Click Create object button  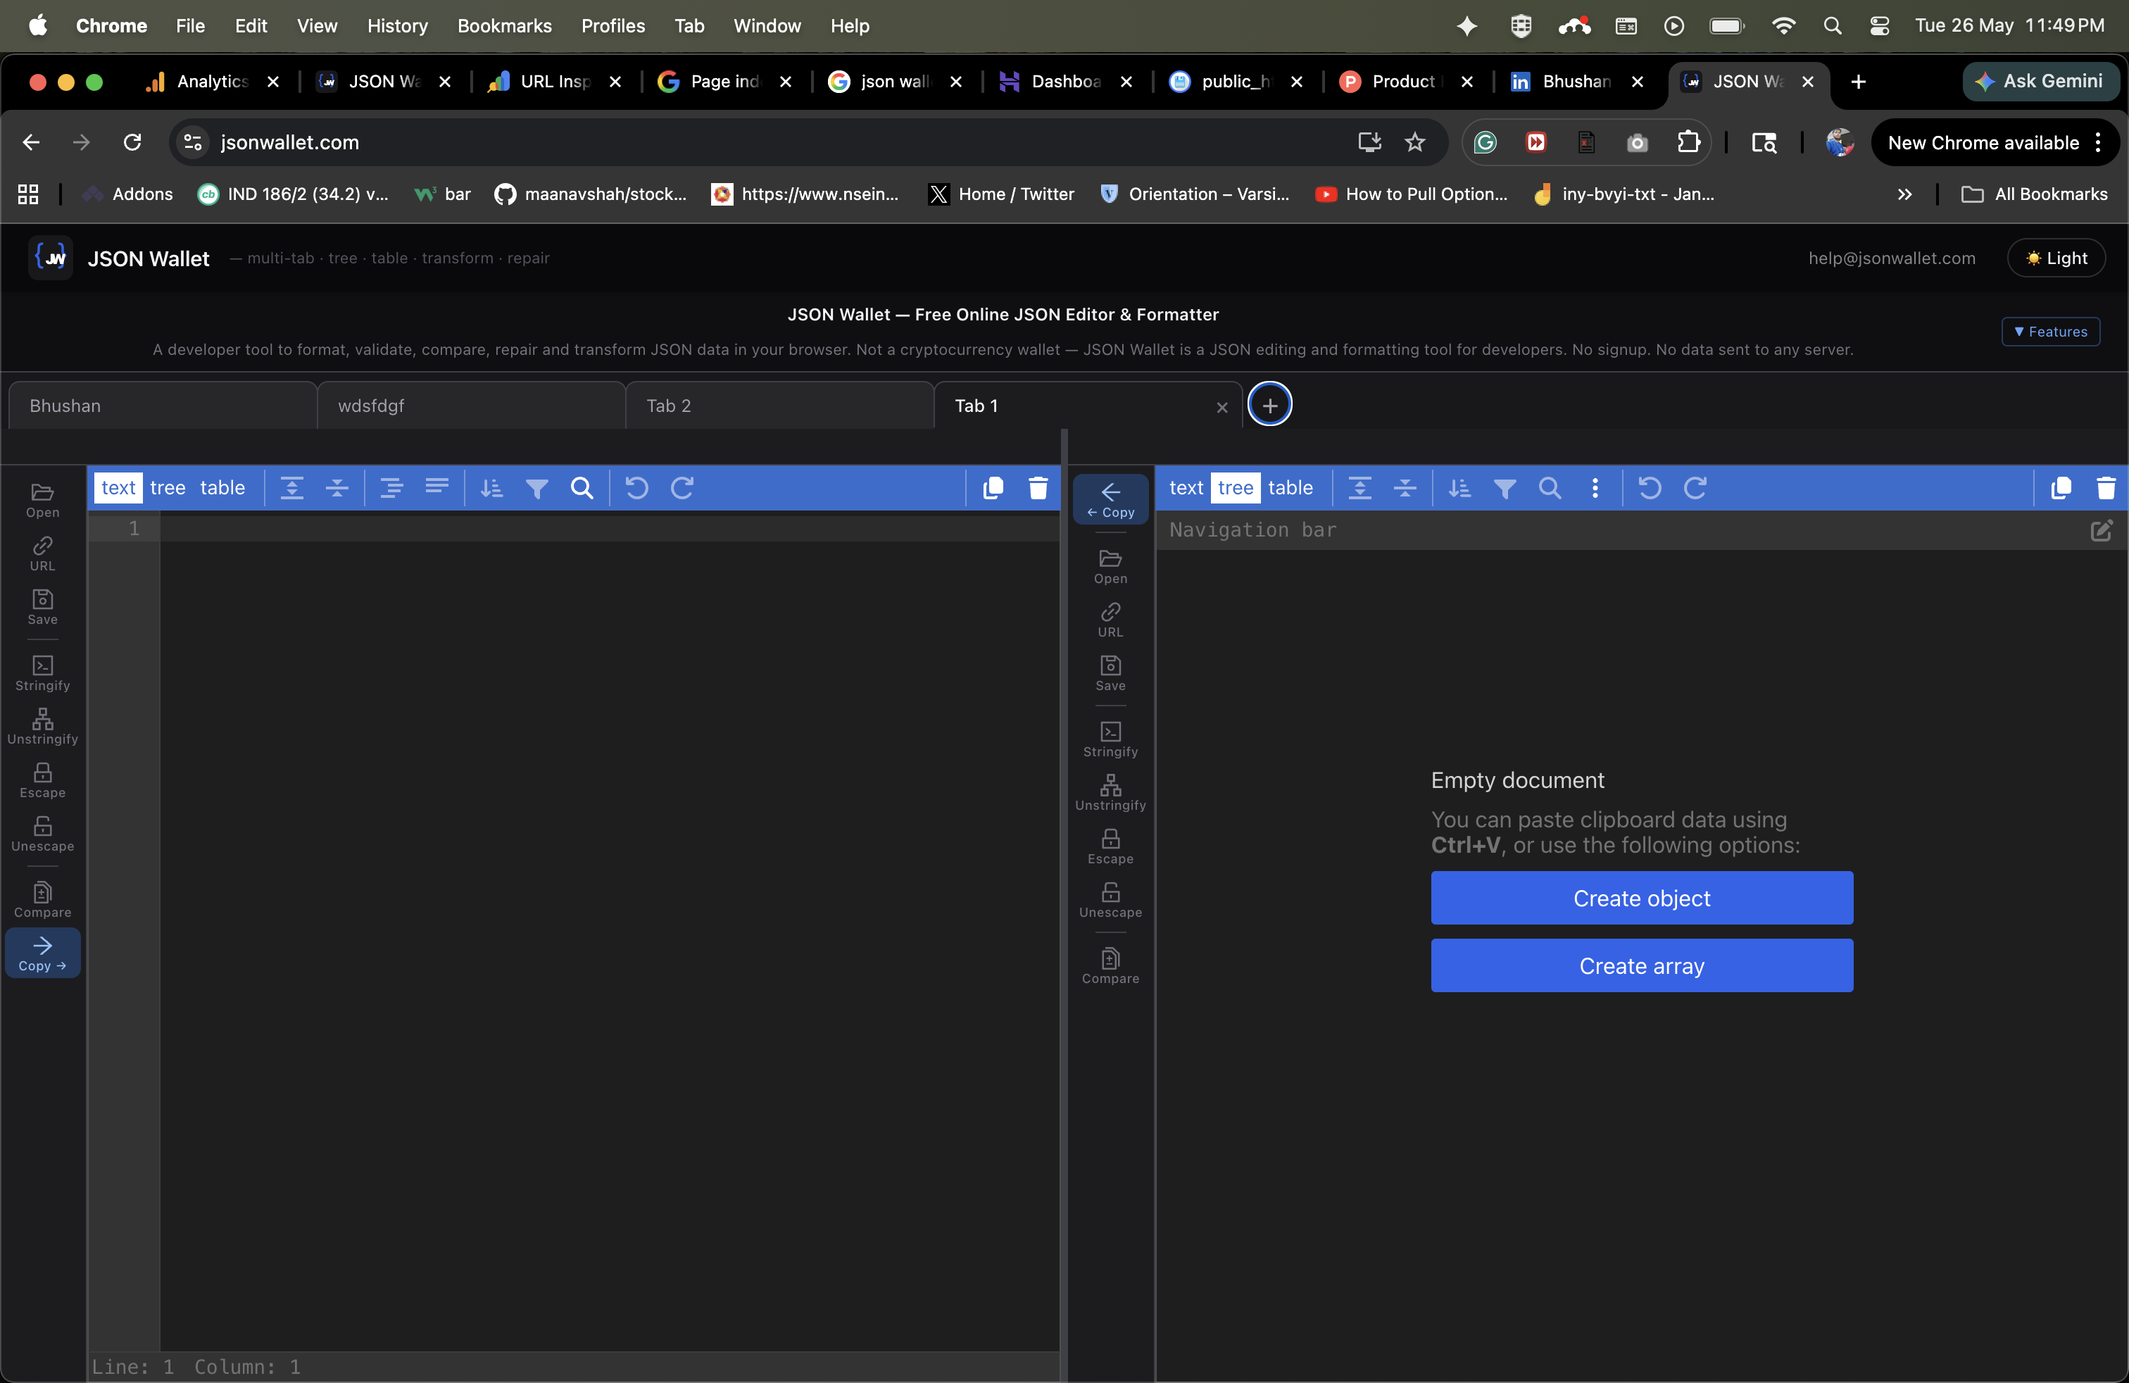click(1642, 898)
